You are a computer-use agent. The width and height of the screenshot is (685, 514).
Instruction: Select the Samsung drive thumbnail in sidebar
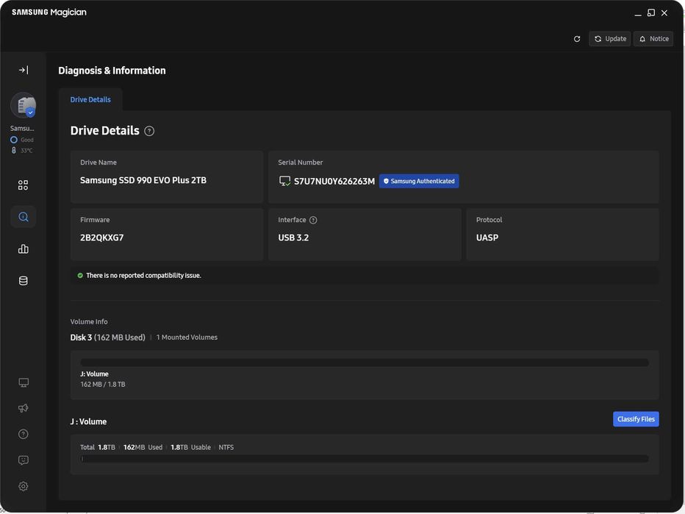pyautogui.click(x=24, y=105)
